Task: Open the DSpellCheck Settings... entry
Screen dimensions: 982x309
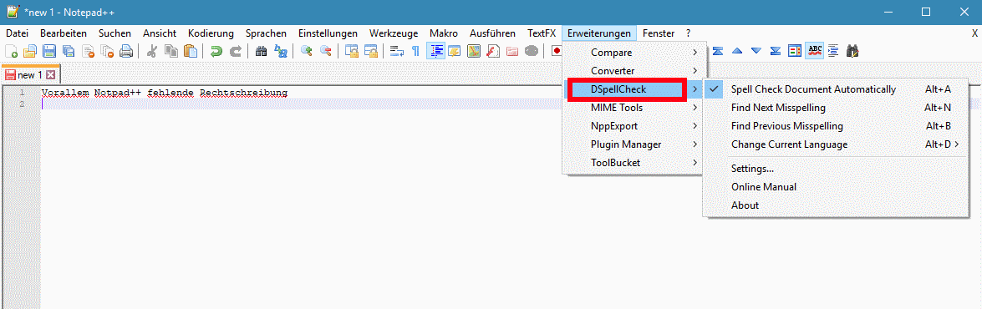Action: (x=836, y=168)
